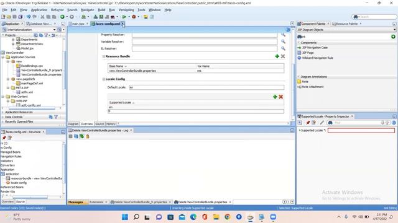Select the Wildcard Navigation Rule component
This screenshot has width=398, height=223.
pos(317,58)
